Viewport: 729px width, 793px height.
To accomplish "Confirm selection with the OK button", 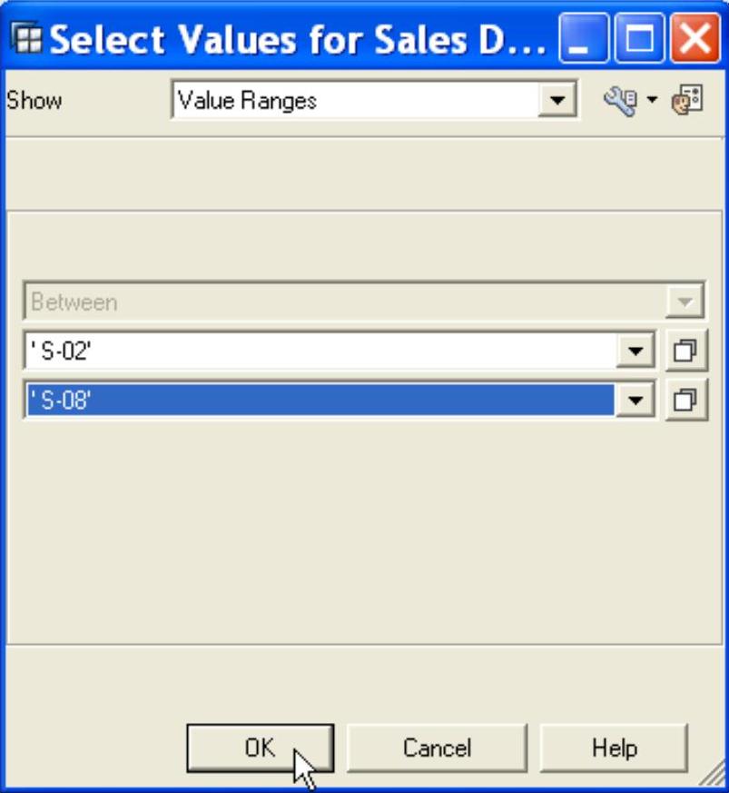I will (260, 748).
